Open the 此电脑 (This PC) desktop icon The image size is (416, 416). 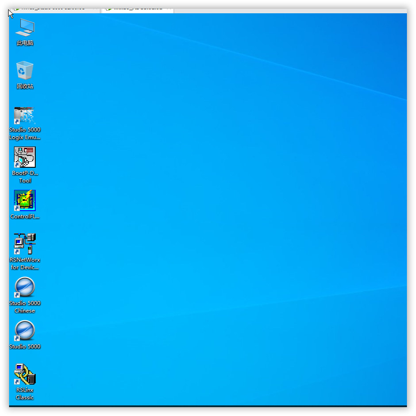(25, 27)
